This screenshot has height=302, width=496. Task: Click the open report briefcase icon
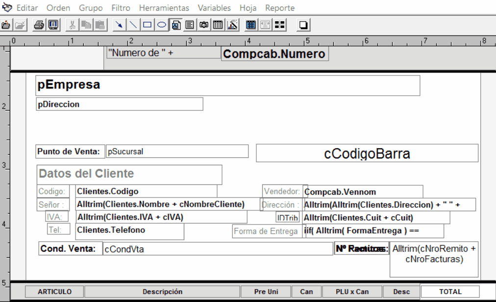tap(6, 25)
